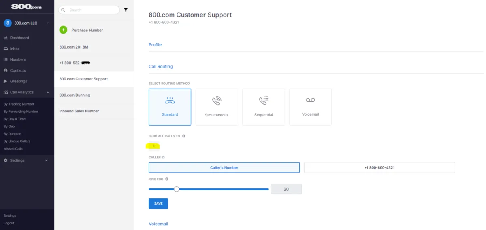Expand the Profile section
486x230 pixels.
pyautogui.click(x=155, y=45)
